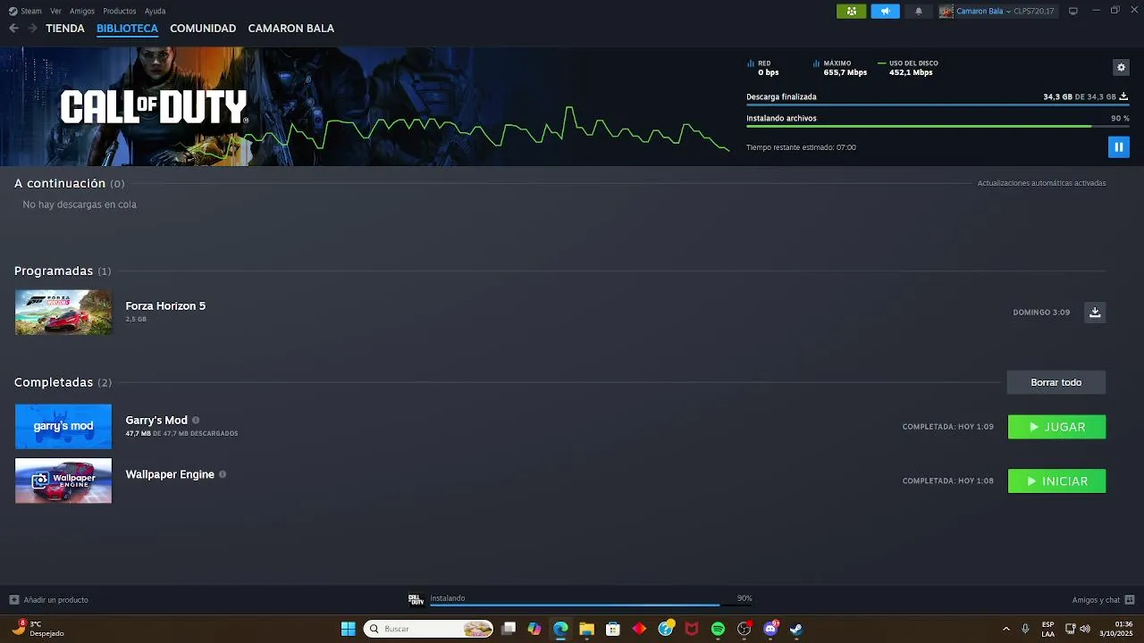Open Spotify from the taskbar
The image size is (1144, 643).
pos(718,629)
